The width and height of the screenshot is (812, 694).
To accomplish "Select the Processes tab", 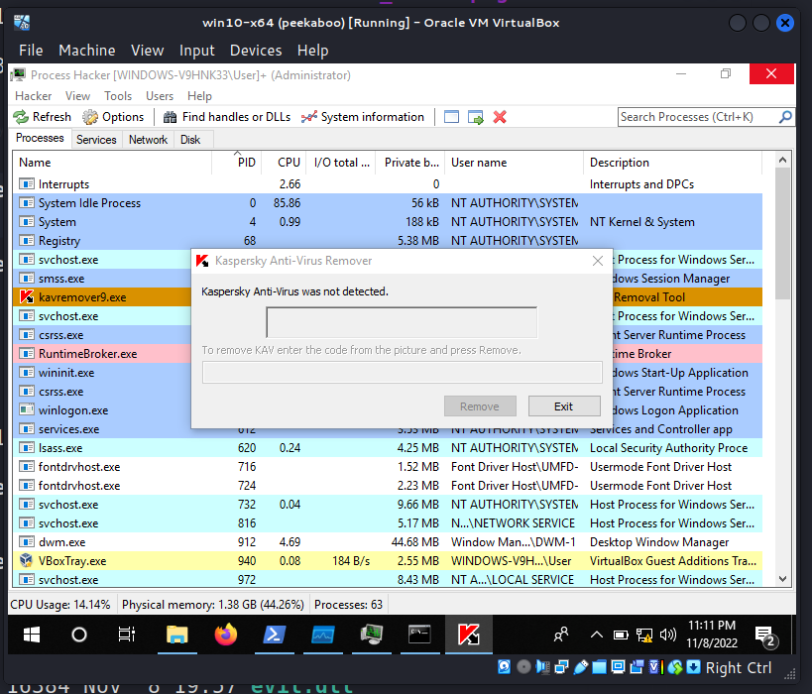I will click(x=40, y=138).
